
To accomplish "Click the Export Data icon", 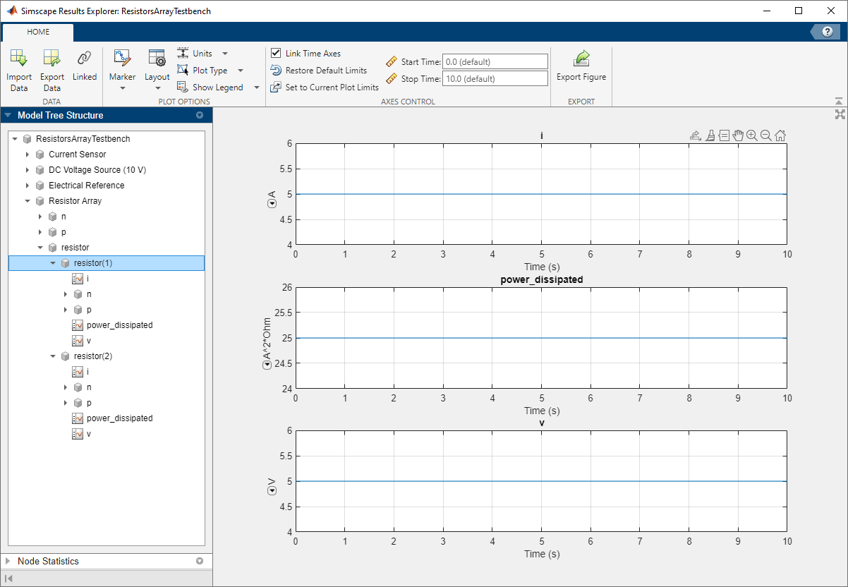I will (52, 59).
